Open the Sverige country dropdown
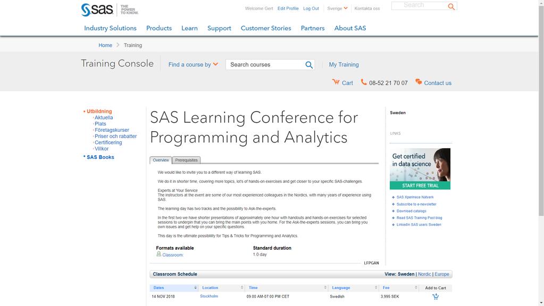The width and height of the screenshot is (544, 306). coord(337,8)
